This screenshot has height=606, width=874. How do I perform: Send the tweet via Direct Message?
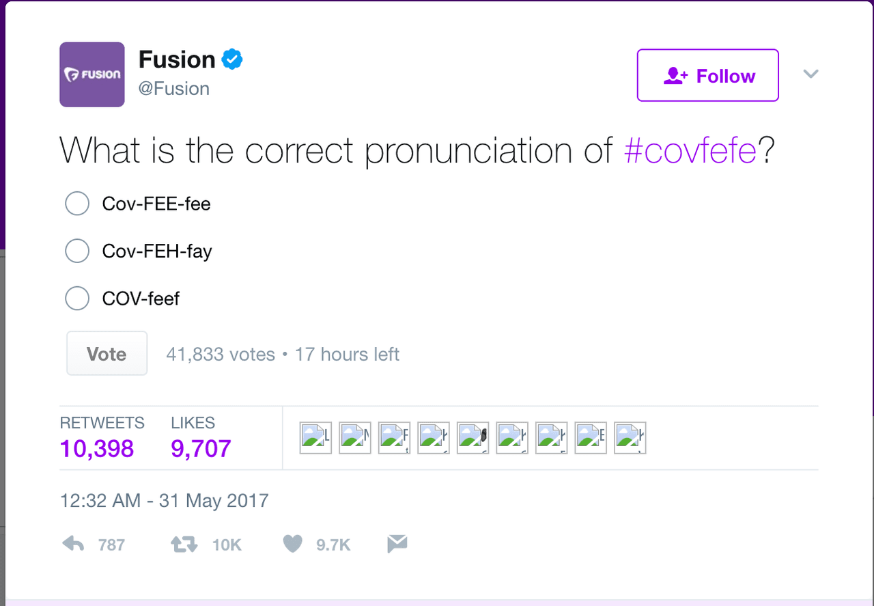tap(397, 543)
